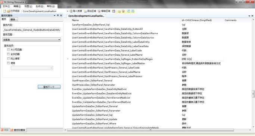Enable the 全字匹配 whole word checkbox
255x136 pixels.
pyautogui.click(x=8, y=54)
